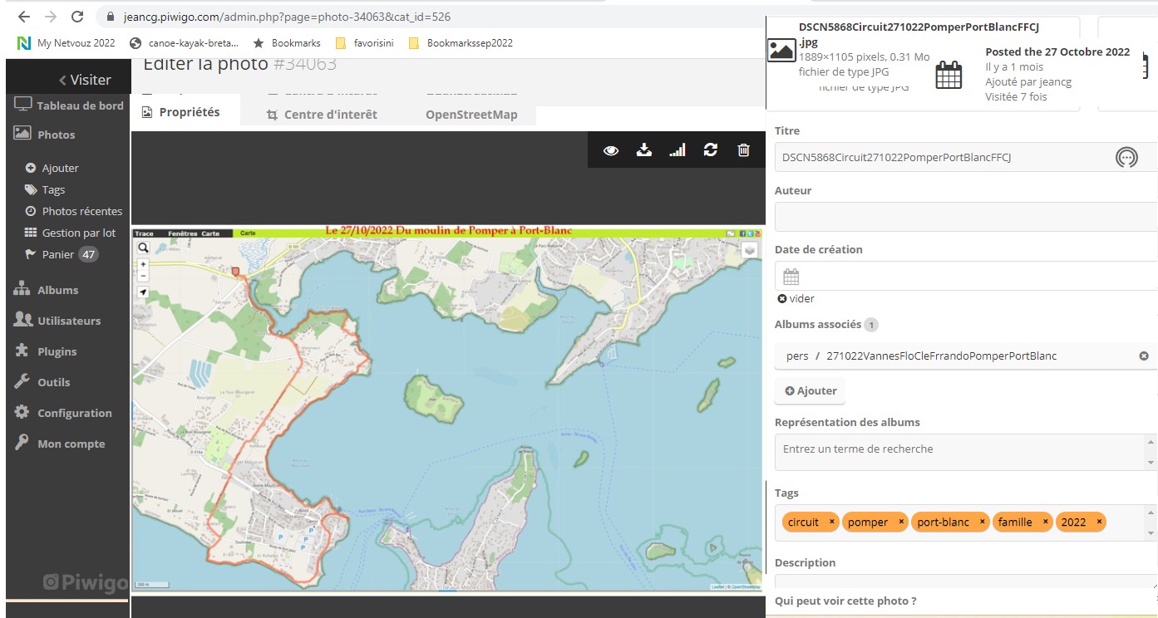Click the Titre field's round dots icon
Screen dimensions: 1158x618
pyautogui.click(x=1126, y=157)
